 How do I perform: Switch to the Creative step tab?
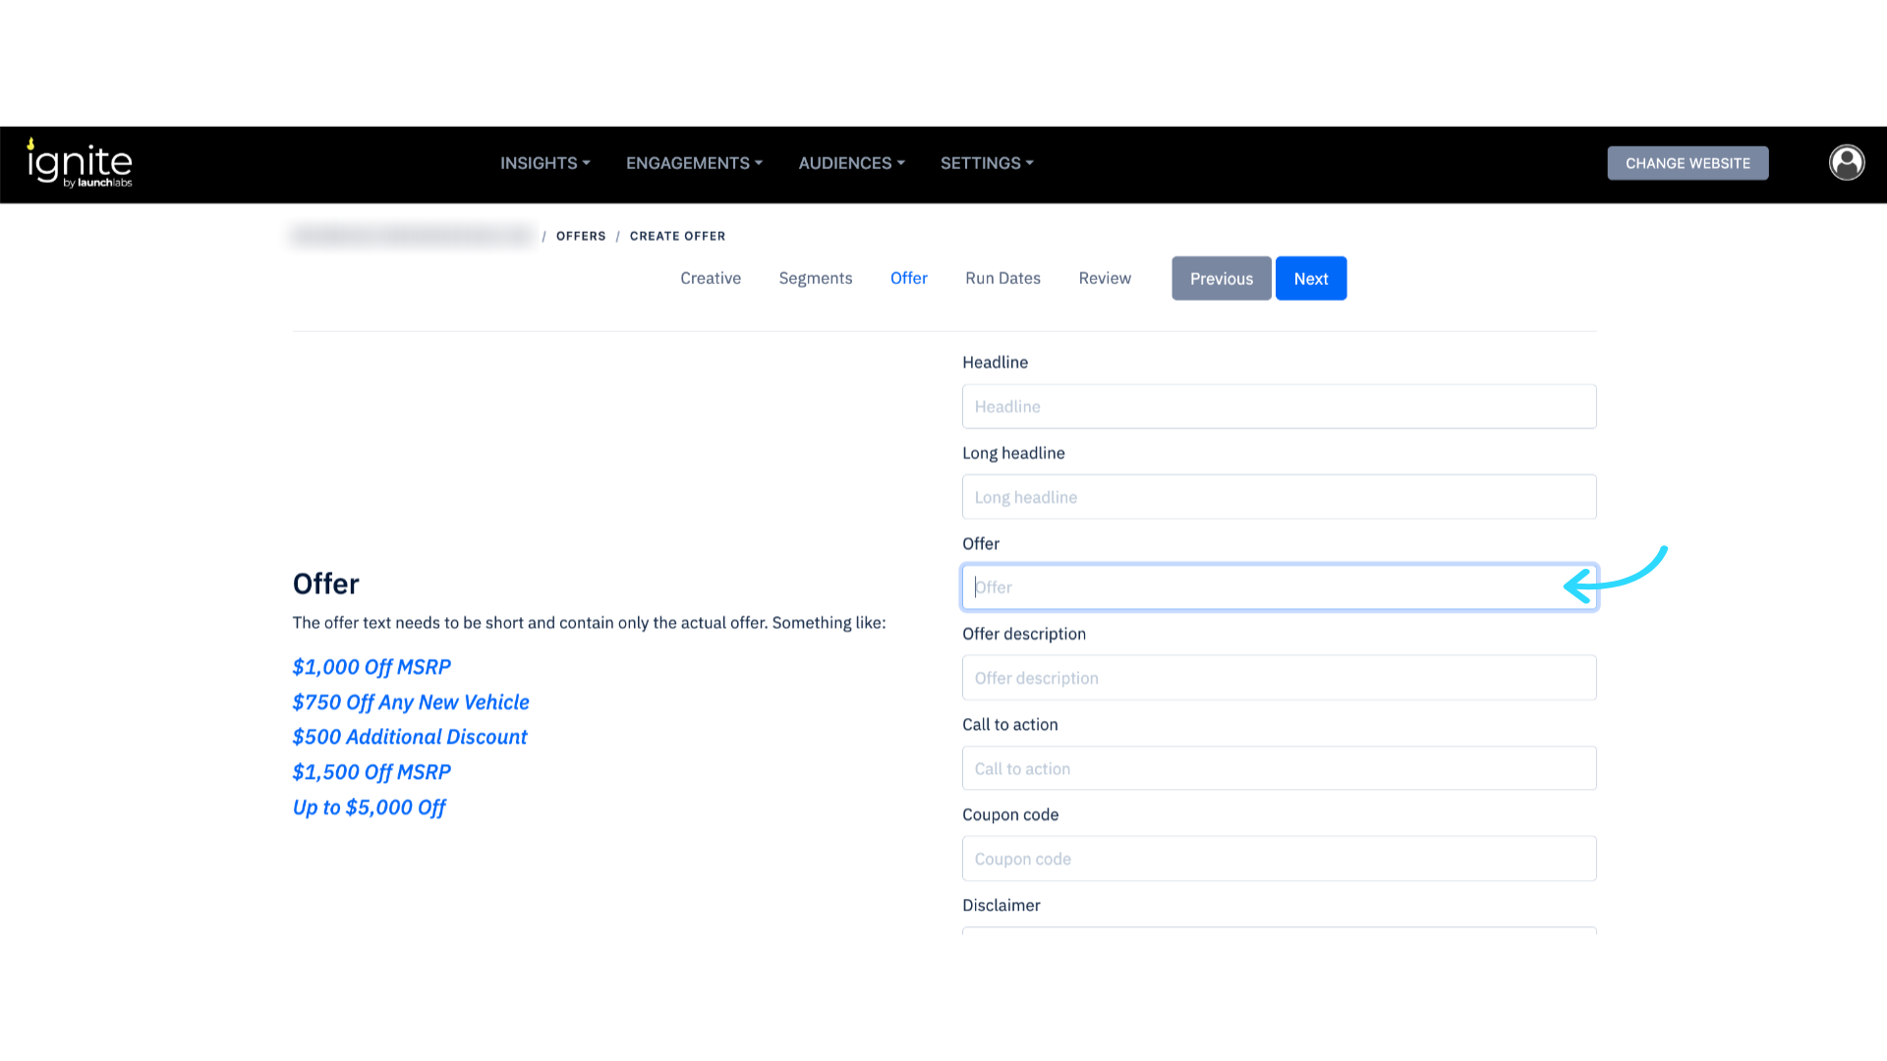tap(711, 278)
